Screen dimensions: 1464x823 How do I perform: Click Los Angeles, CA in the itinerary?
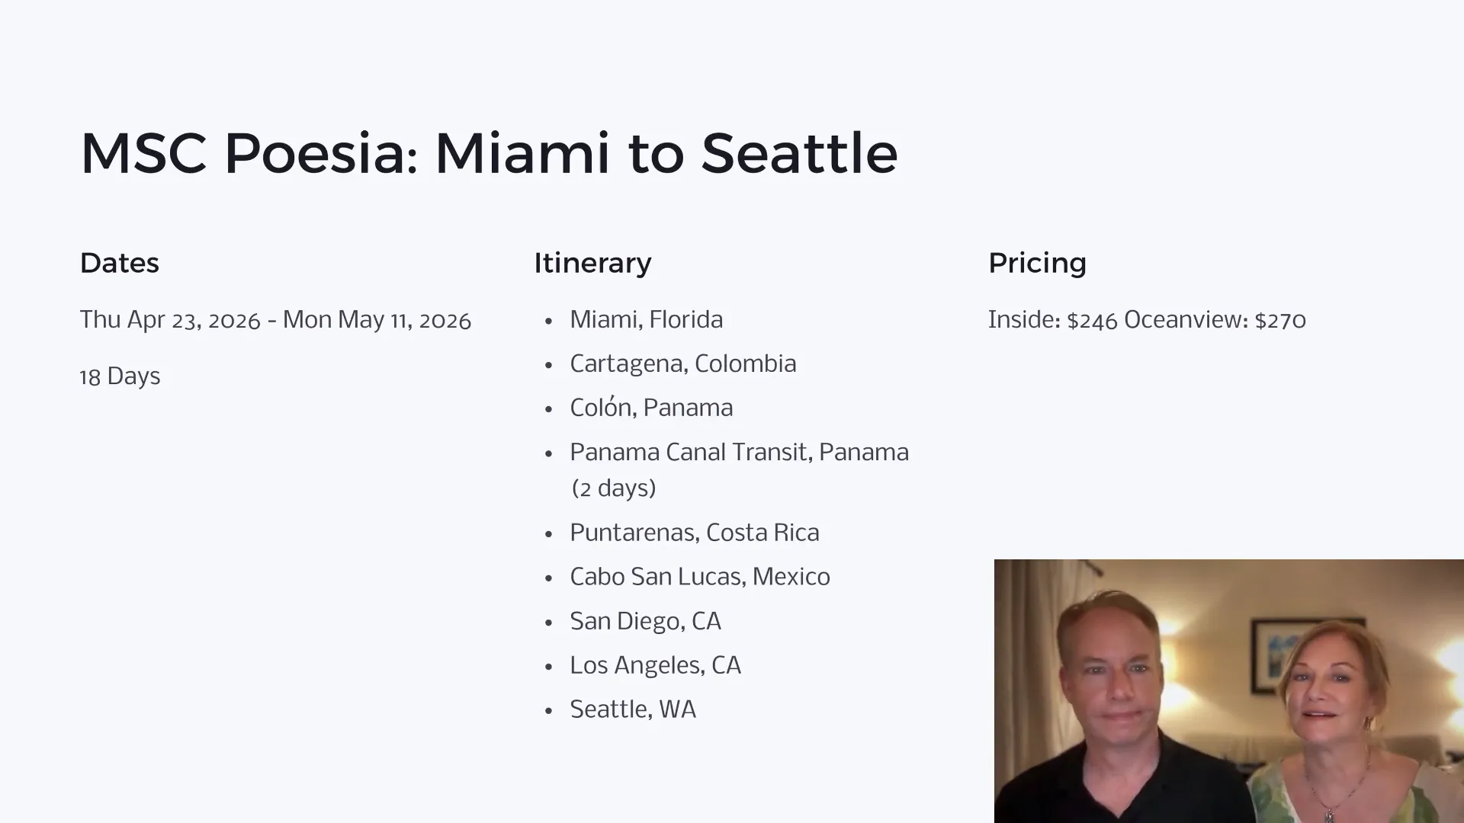coord(655,665)
